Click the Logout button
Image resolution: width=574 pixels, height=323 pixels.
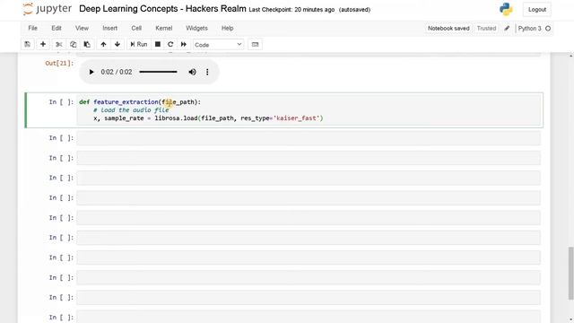pyautogui.click(x=537, y=10)
